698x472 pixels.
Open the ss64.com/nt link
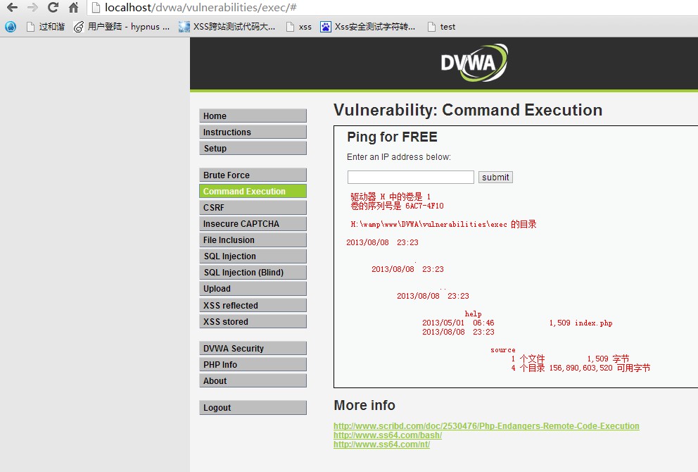click(x=381, y=445)
